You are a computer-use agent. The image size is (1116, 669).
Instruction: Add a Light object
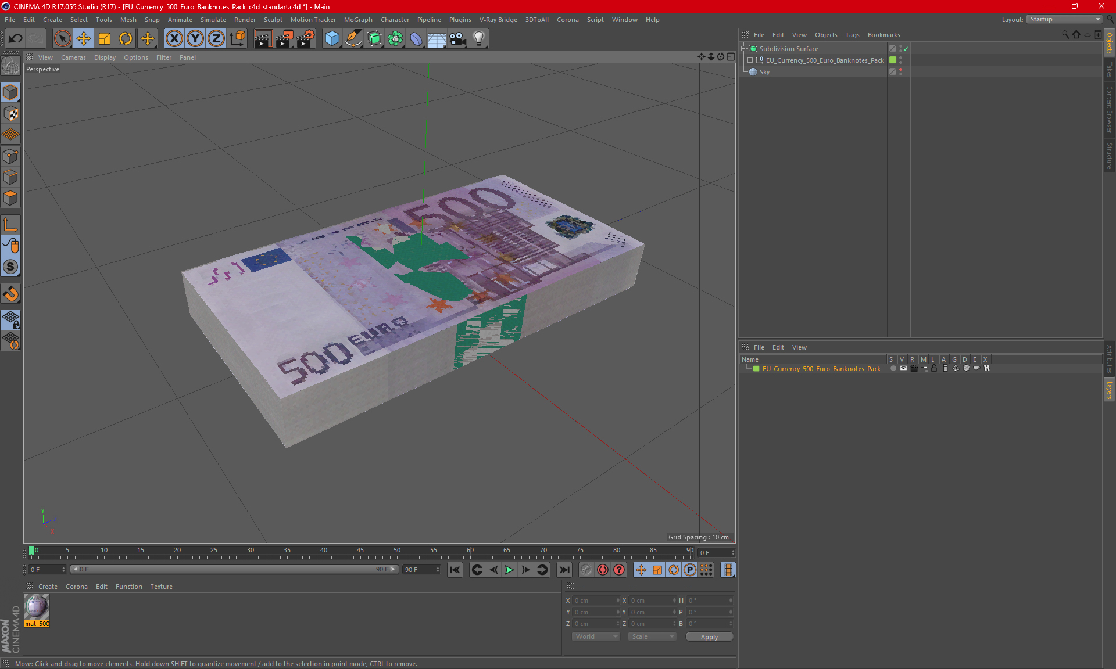tap(479, 38)
